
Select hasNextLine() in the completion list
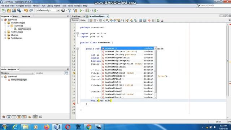click(x=128, y=88)
